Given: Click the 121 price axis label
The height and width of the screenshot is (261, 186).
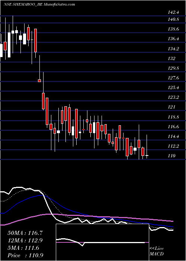Looking at the screenshot, I should point(171,107).
